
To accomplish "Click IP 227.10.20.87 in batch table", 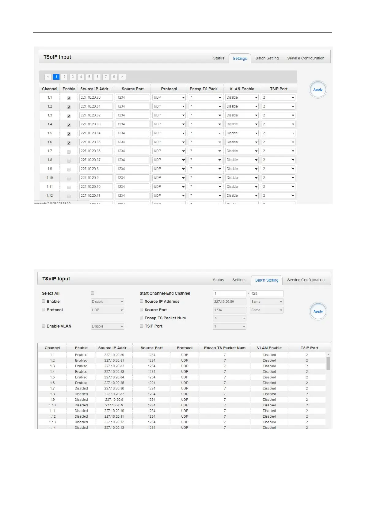I will [114, 394].
